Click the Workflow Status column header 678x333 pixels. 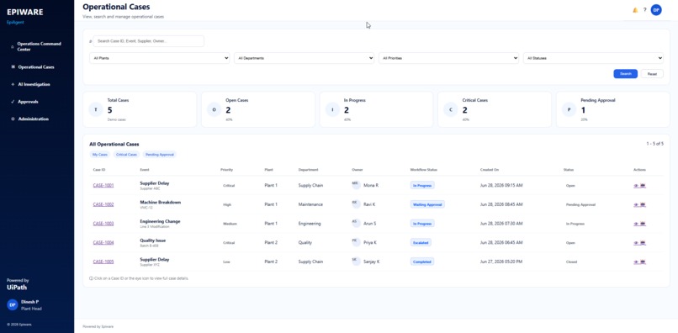424,170
